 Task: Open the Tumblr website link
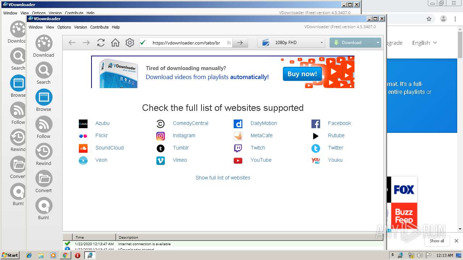coord(181,148)
